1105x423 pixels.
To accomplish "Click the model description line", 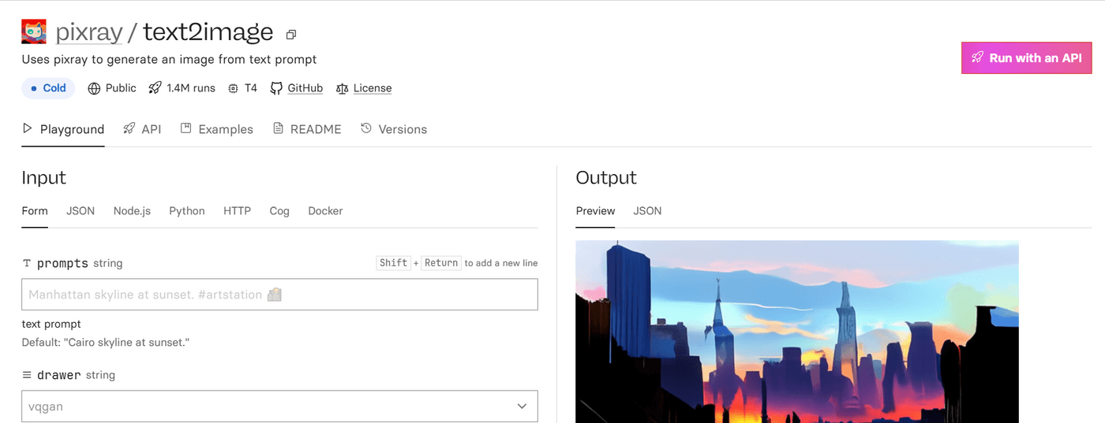I will [169, 59].
